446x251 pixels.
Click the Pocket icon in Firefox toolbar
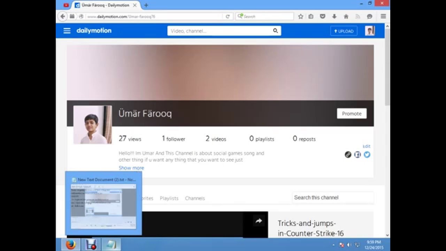[x=323, y=16]
